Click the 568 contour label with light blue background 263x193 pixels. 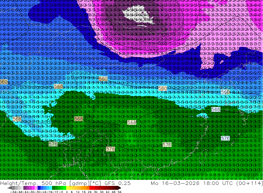pos(216,110)
